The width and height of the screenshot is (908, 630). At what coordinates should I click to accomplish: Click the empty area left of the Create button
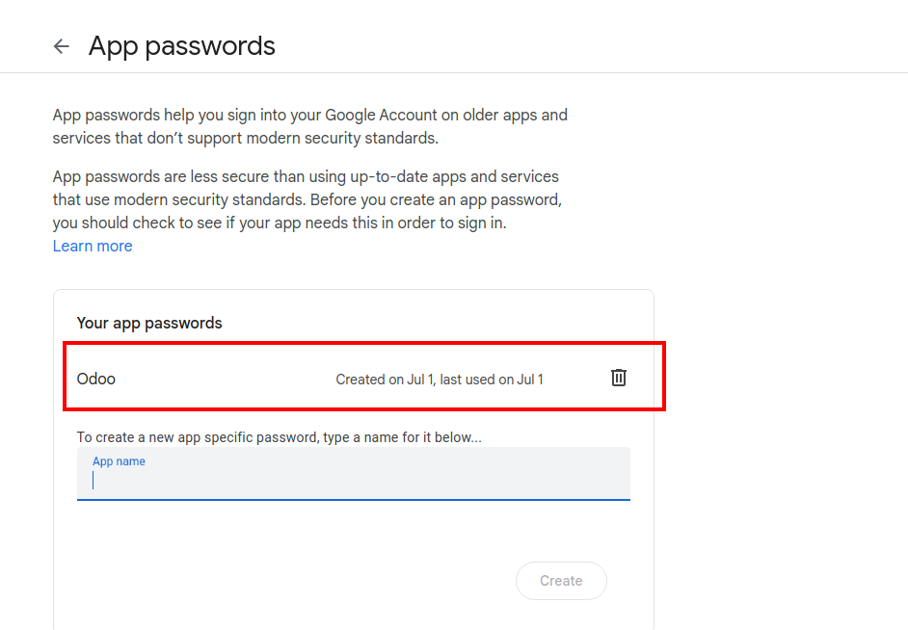coord(289,581)
